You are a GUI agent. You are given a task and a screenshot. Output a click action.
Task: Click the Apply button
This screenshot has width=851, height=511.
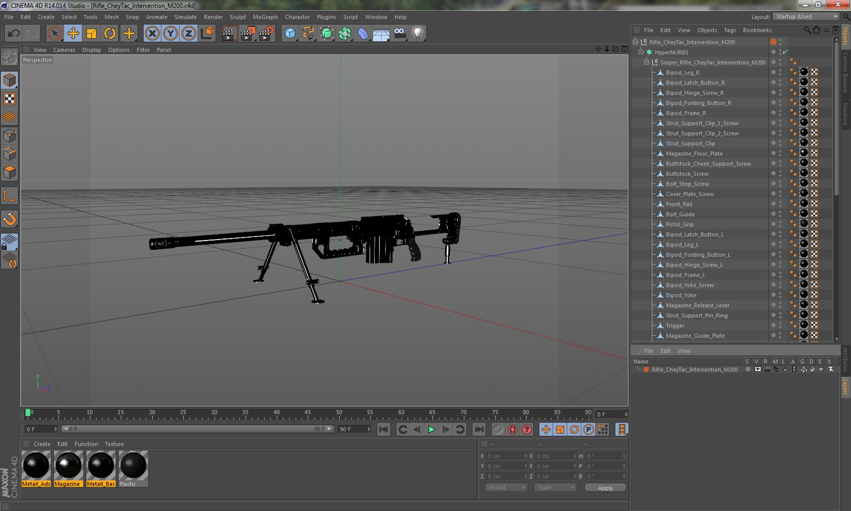pos(605,488)
